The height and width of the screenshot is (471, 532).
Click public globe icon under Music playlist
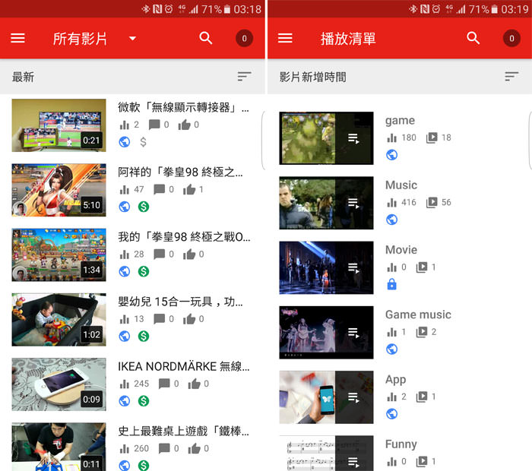pyautogui.click(x=392, y=220)
